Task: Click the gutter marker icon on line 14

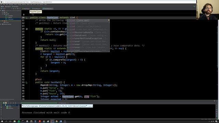Action: (27, 29)
